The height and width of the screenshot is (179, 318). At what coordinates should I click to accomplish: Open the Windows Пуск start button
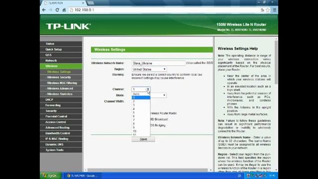pos(51,176)
